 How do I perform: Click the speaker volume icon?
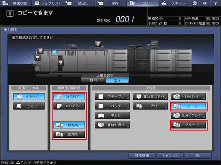[x=205, y=3]
